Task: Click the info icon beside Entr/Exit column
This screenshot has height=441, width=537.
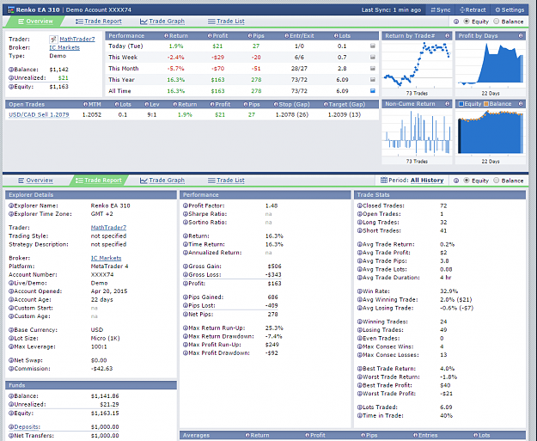Action: coord(287,35)
